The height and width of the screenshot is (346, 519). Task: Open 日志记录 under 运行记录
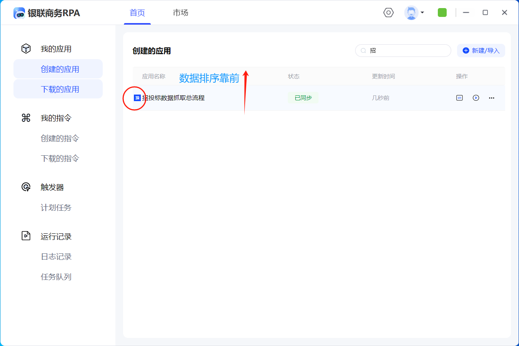pos(56,256)
